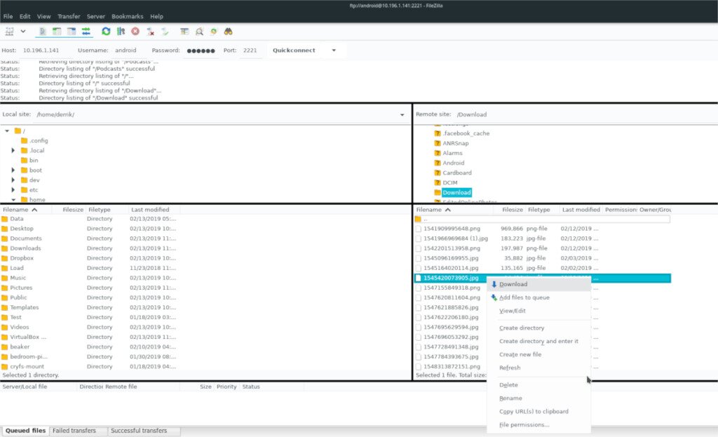This screenshot has height=437, width=718.
Task: Expand the .local folder tree node
Action: (x=13, y=150)
